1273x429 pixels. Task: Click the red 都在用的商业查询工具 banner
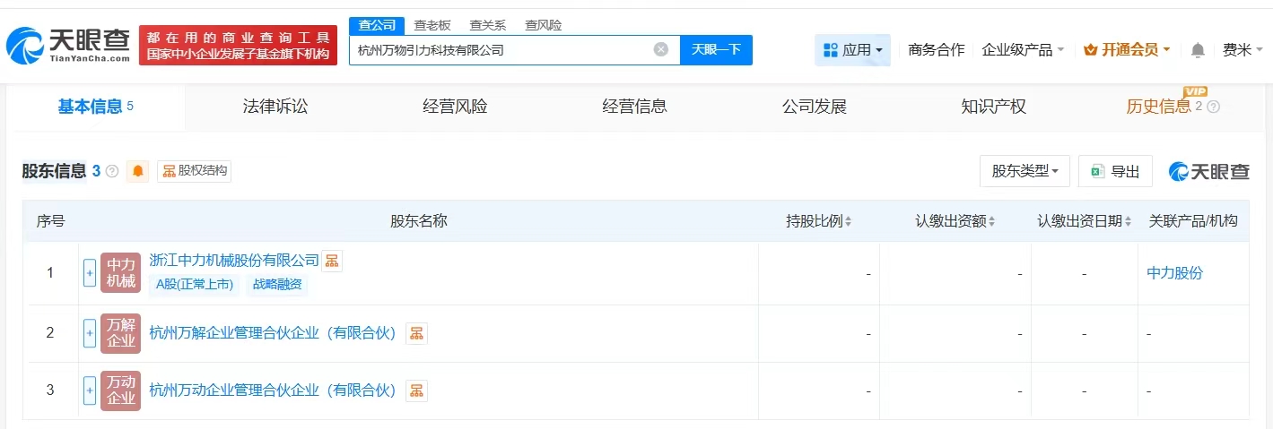(238, 45)
